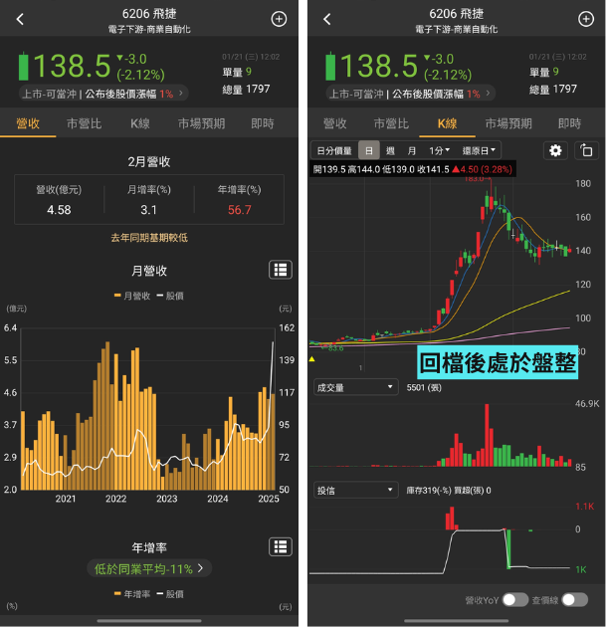Click 庫存319 買超 investment trust readout

coord(449,491)
